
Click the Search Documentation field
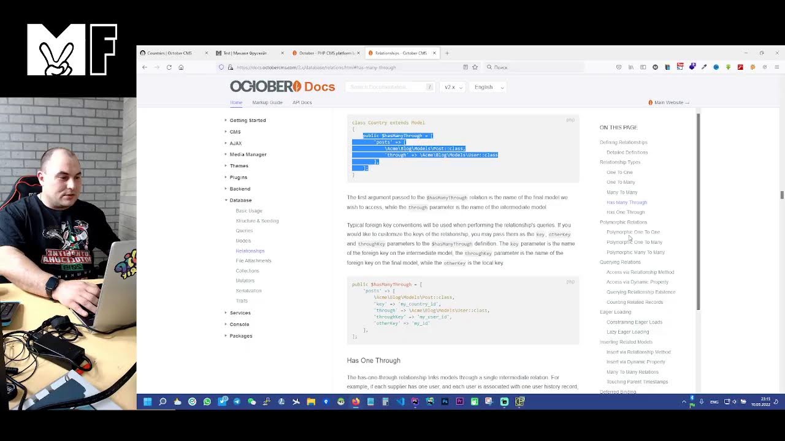click(x=389, y=87)
